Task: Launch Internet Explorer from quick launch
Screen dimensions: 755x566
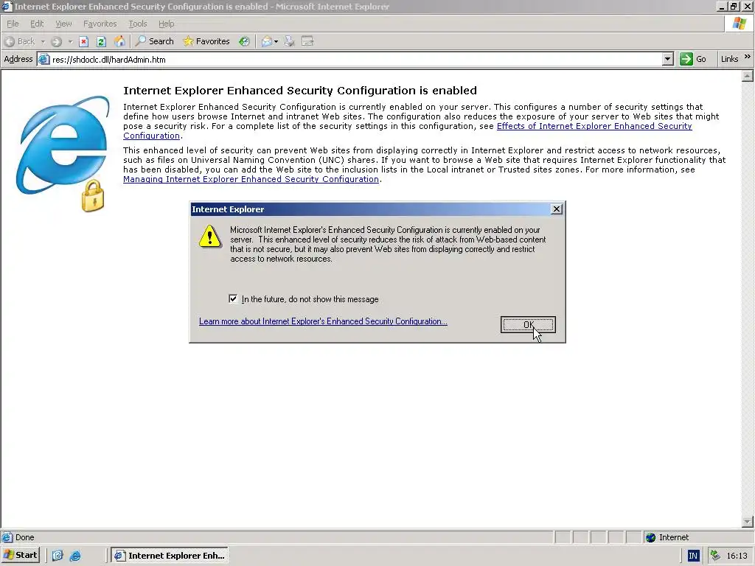Action: point(75,556)
